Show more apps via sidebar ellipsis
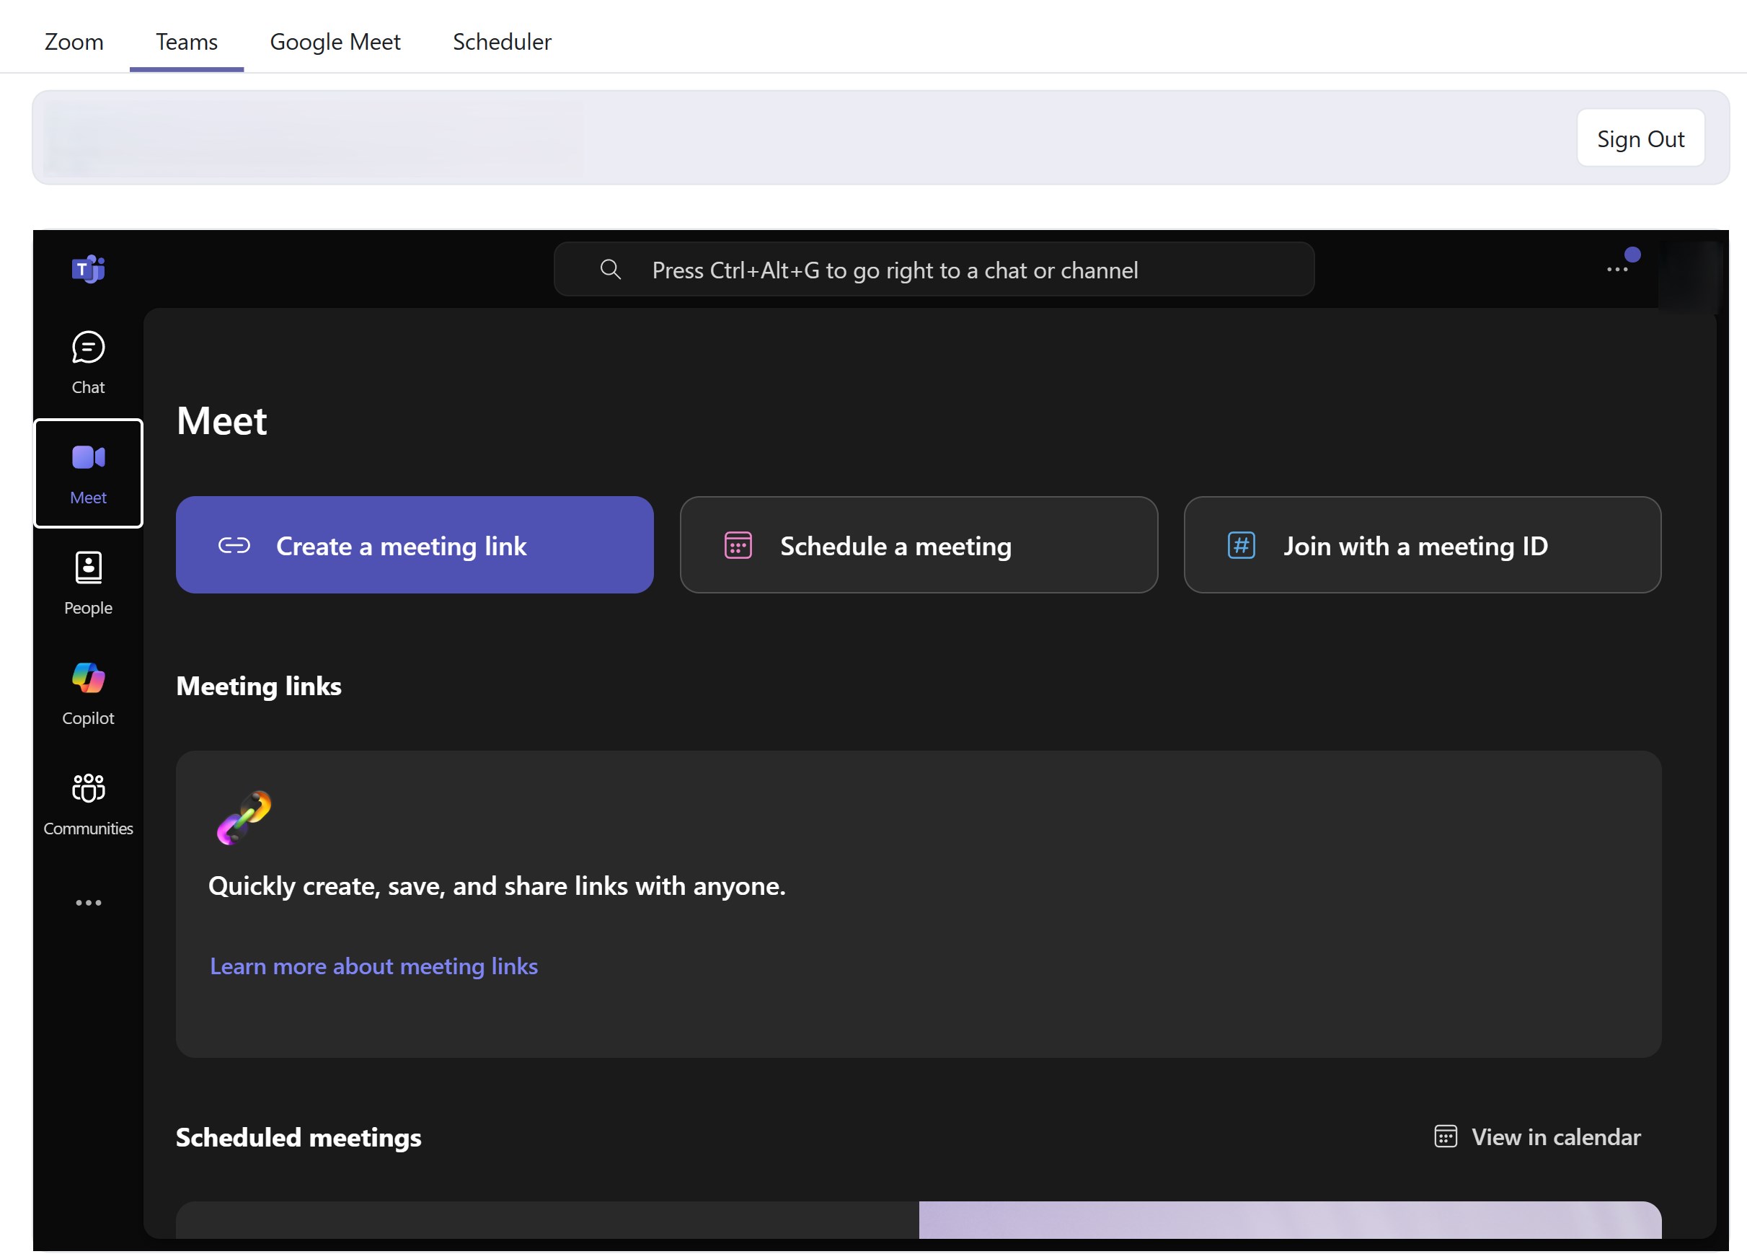The height and width of the screenshot is (1254, 1747). click(88, 902)
